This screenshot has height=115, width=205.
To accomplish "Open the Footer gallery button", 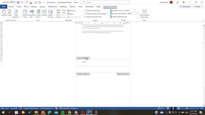I will 10,13.
